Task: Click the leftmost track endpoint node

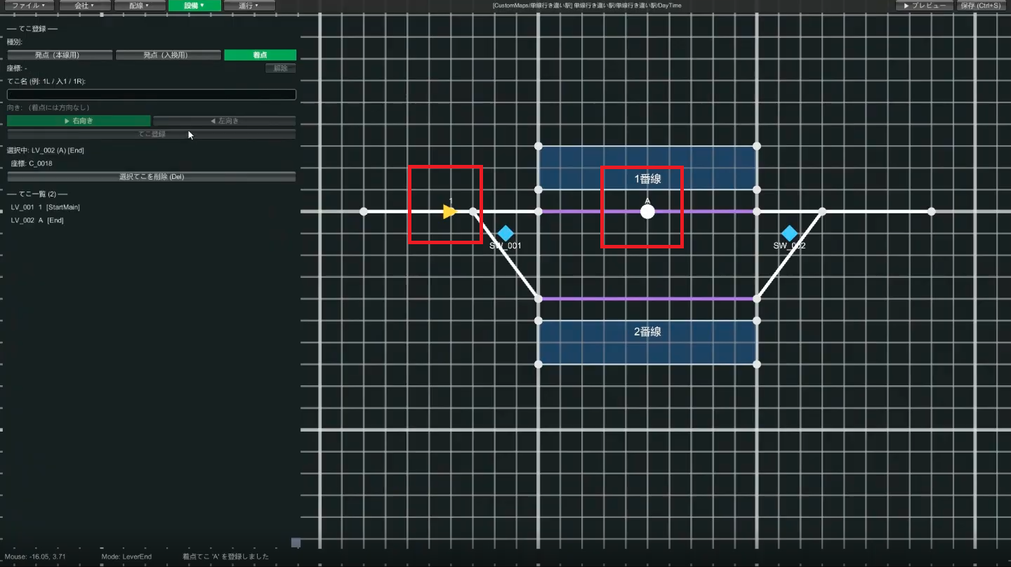Action: pos(363,211)
